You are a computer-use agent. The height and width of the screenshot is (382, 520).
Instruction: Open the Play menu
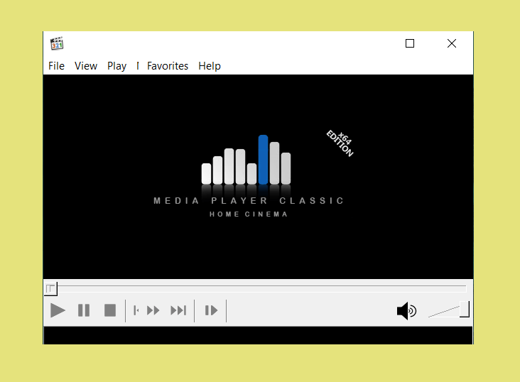tap(117, 66)
